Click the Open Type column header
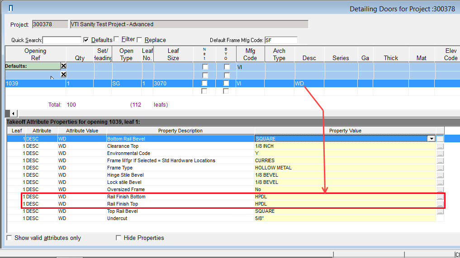Viewport: 460px width, 258px height. (127, 54)
